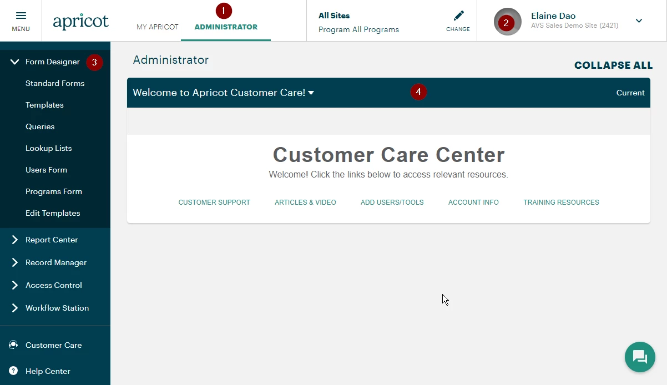Collapse the Form Designer section chevron

coord(15,62)
